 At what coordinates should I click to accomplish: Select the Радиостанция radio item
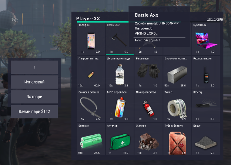206,72
